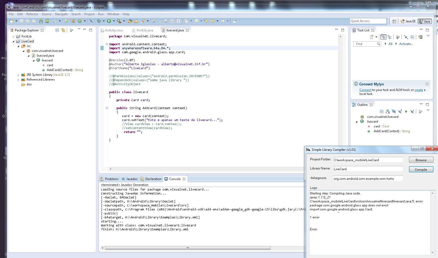Click the Compile button
Image resolution: width=438 pixels, height=258 pixels.
pos(421,169)
